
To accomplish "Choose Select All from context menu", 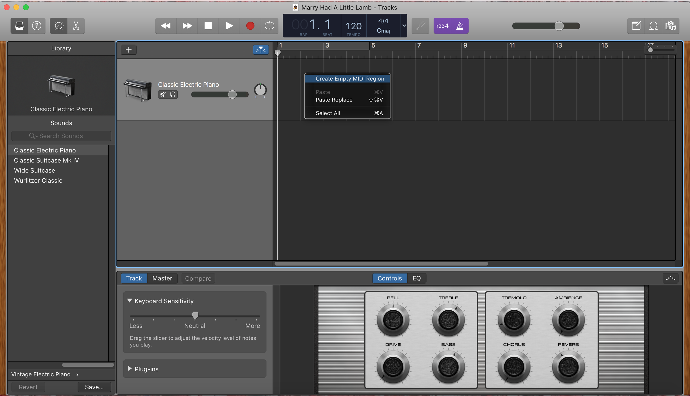I will tap(347, 113).
